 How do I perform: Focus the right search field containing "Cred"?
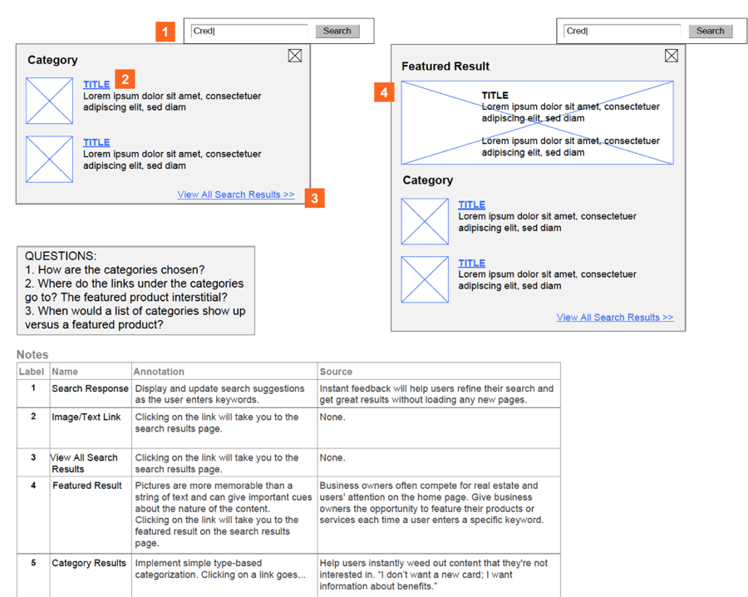click(622, 32)
